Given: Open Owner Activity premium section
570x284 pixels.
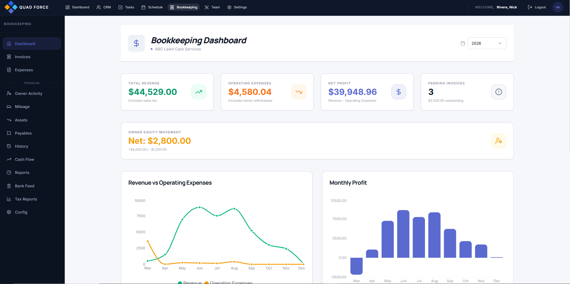Looking at the screenshot, I should pyautogui.click(x=29, y=93).
